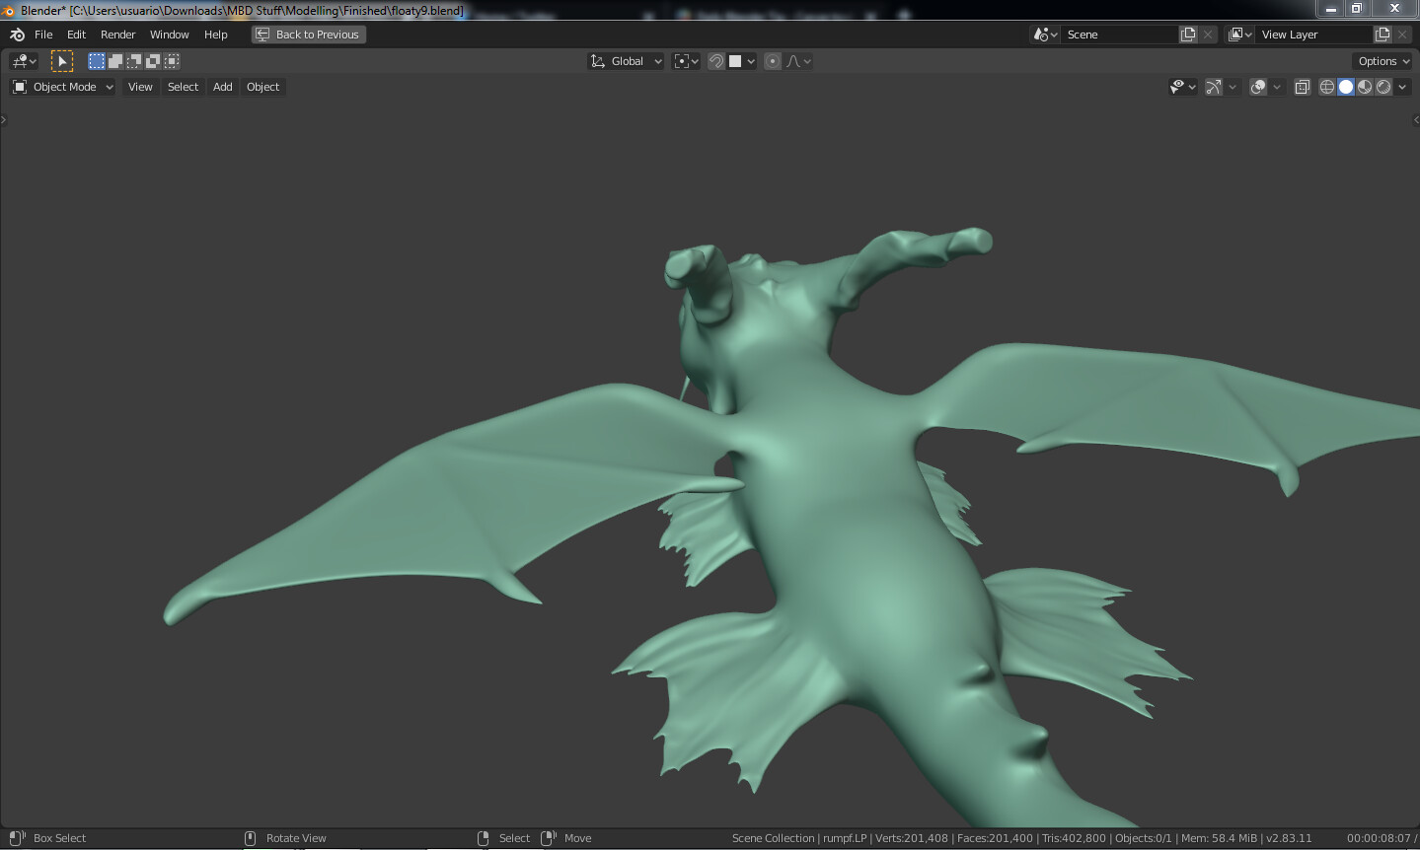The width and height of the screenshot is (1420, 850).
Task: Toggle X-ray mode
Action: tap(1302, 87)
